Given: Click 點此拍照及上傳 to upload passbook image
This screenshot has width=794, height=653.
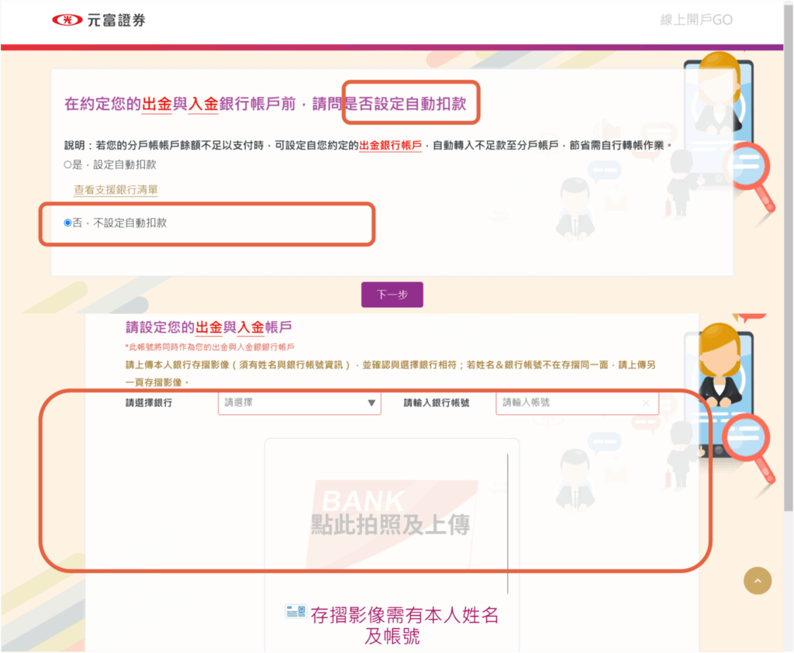Looking at the screenshot, I should pyautogui.click(x=392, y=524).
